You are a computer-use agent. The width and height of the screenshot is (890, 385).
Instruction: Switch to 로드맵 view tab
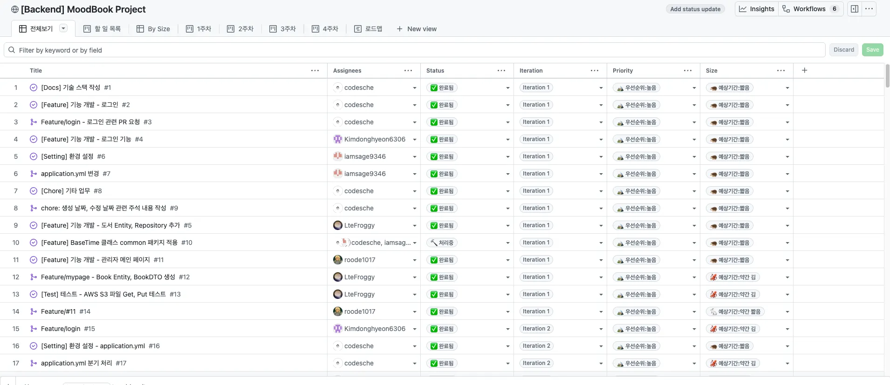(368, 29)
